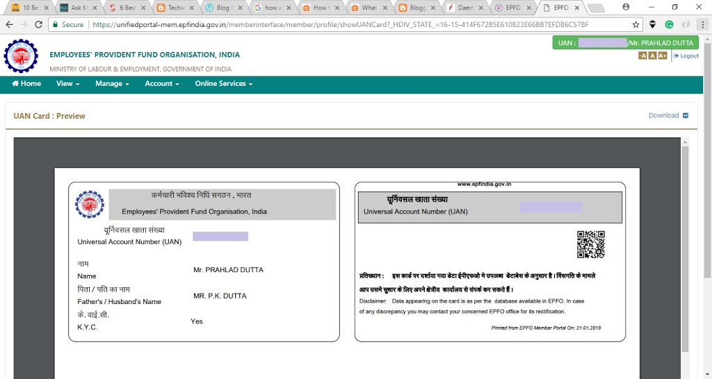
Task: Click the page vertical scrollbar
Action: click(707, 161)
